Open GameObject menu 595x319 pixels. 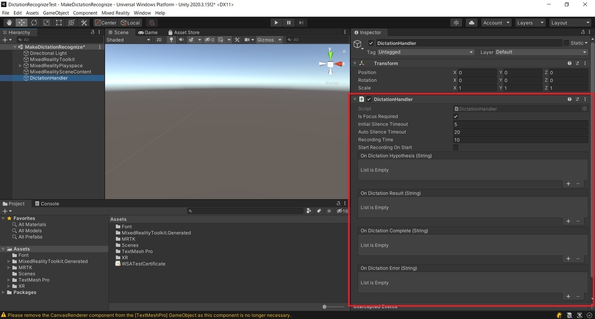pyautogui.click(x=56, y=13)
